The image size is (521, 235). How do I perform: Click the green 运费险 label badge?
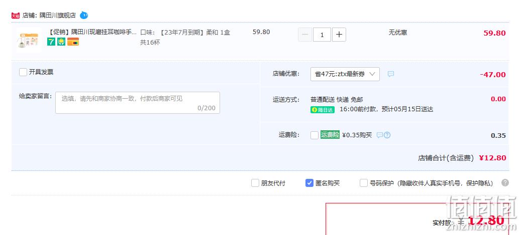[x=330, y=135]
